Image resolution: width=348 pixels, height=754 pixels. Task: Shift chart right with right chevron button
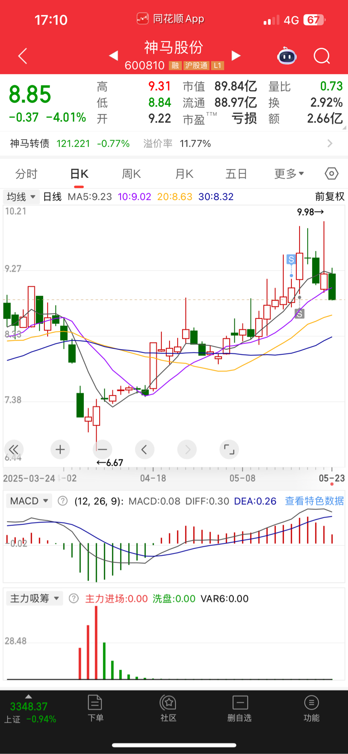click(187, 450)
